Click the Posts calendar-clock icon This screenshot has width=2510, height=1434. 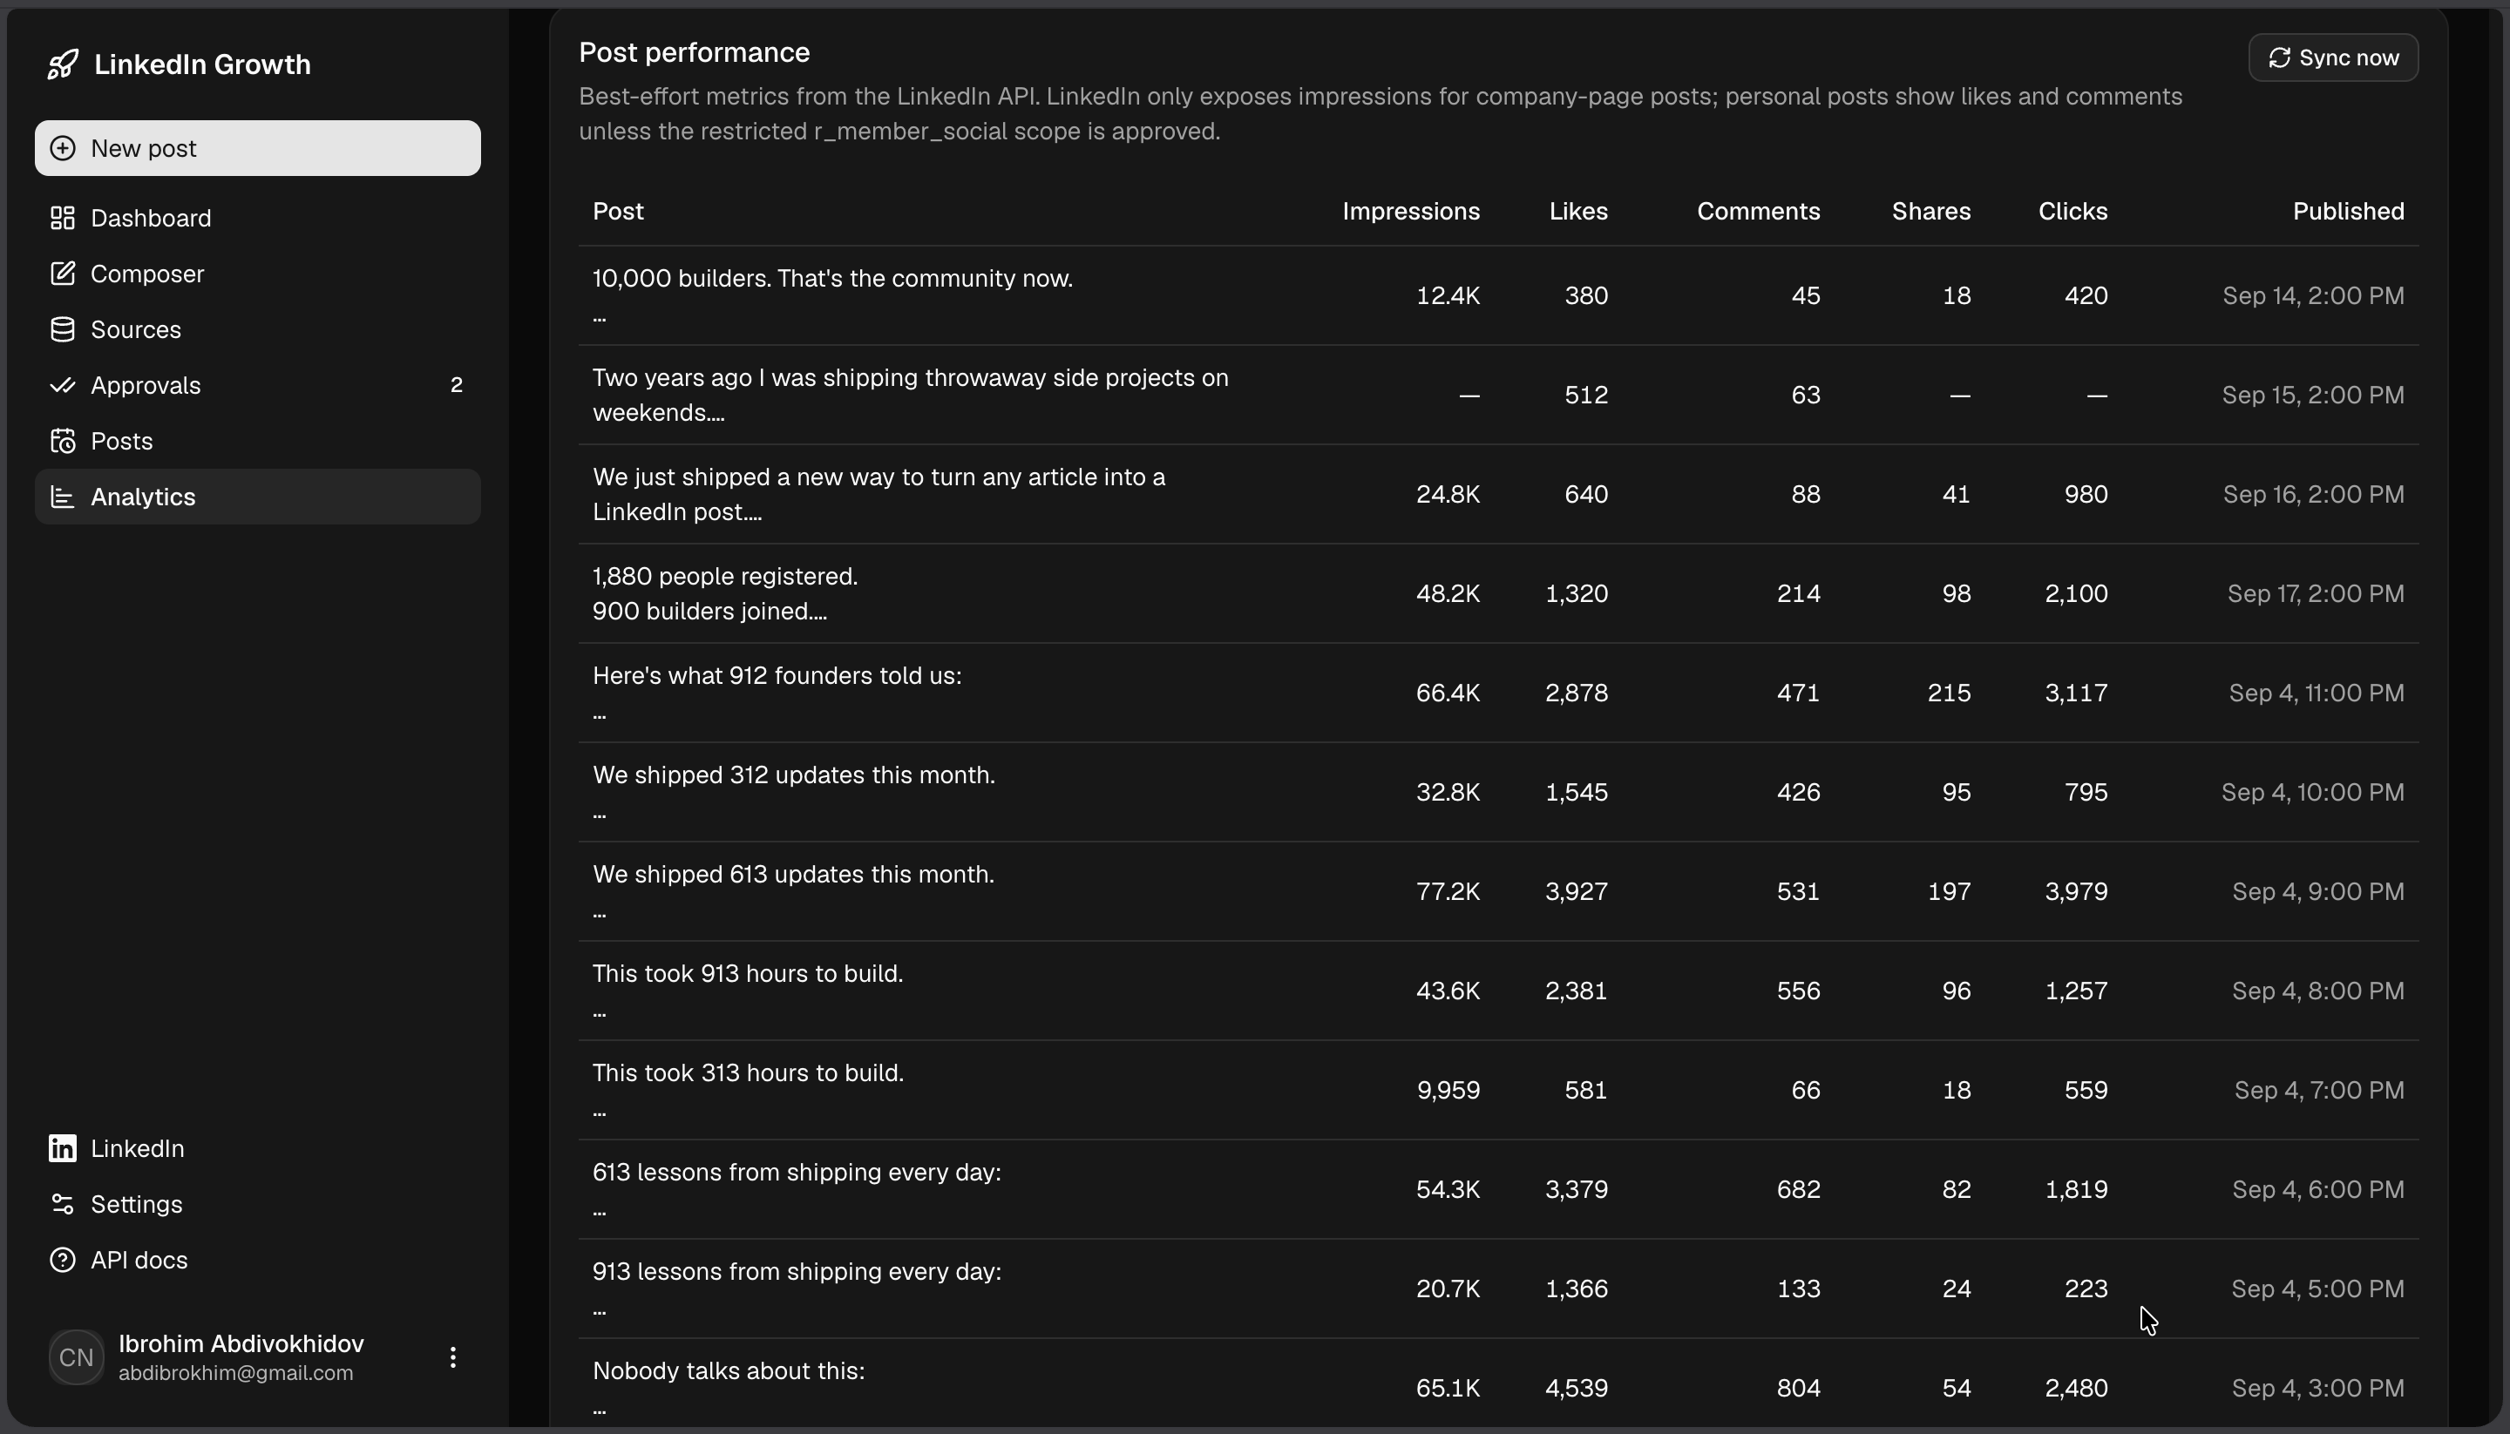pyautogui.click(x=63, y=441)
